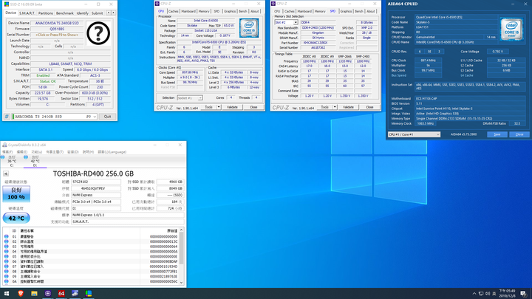Click the Save button in AIDA64 CPUID
Screen dimensions: 532x299
click(x=497, y=134)
